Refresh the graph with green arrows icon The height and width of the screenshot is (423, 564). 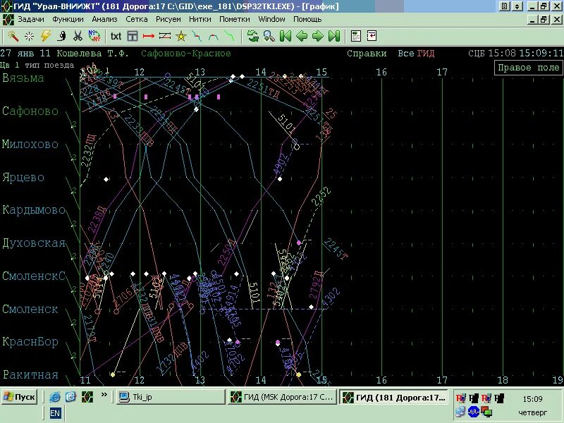click(253, 36)
